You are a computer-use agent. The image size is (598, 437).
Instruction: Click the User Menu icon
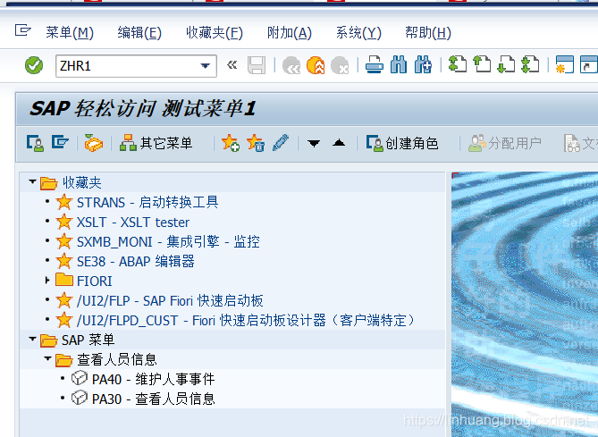pos(35,143)
